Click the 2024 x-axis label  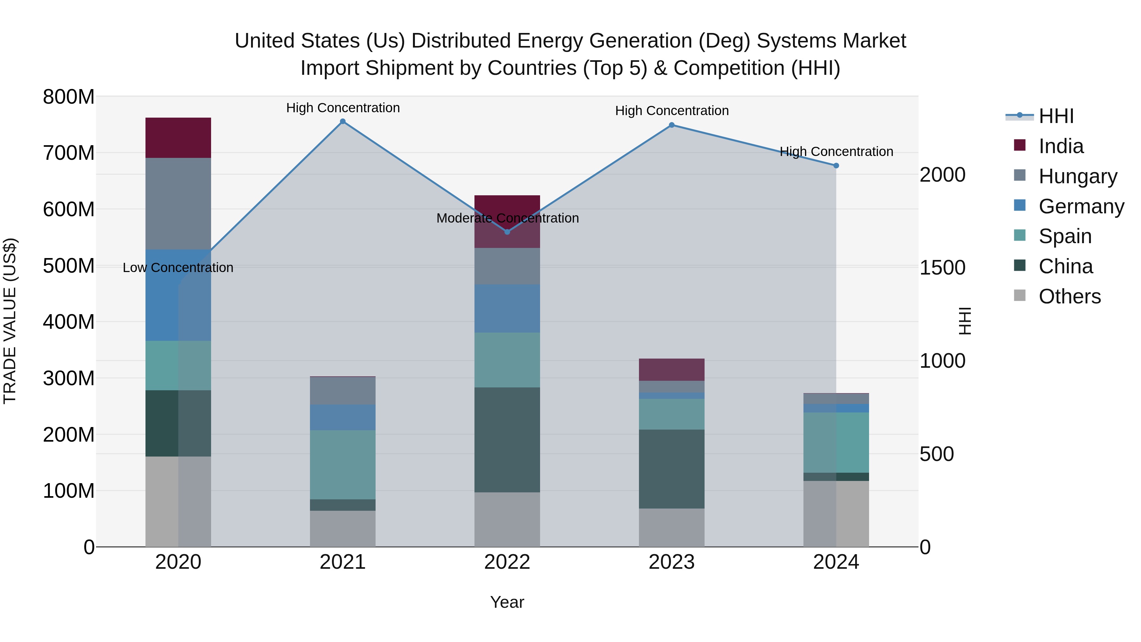click(x=836, y=562)
